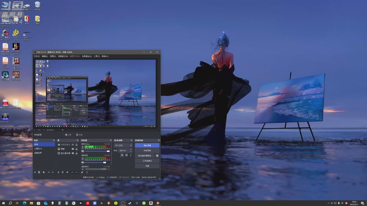Viewport: 367px width, 206px height.
Task: Open the 淡入淡出 transition type dropdown
Action: point(123,145)
